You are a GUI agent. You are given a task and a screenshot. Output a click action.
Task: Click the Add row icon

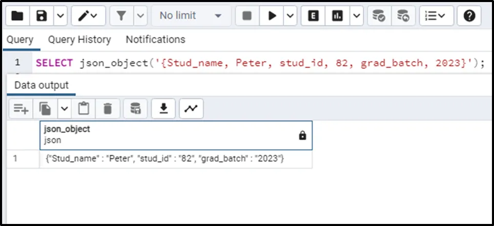(x=21, y=108)
